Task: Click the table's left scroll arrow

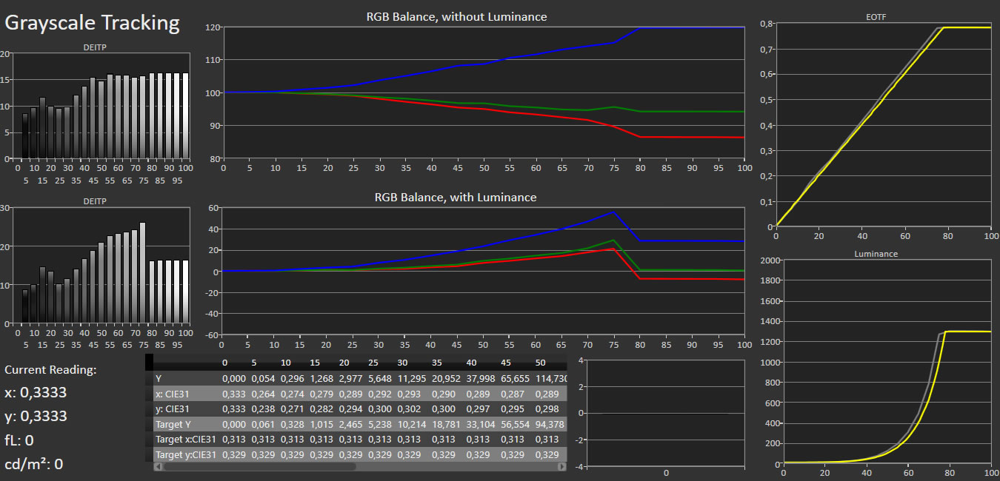Action: point(158,467)
